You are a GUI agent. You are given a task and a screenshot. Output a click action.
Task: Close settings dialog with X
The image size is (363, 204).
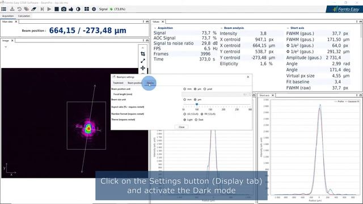(x=248, y=77)
